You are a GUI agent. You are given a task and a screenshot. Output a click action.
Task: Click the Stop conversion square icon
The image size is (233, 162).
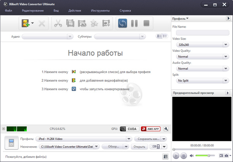(146, 24)
